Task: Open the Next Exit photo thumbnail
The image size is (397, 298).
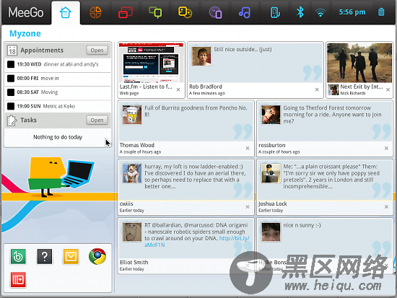Action: pos(359,63)
